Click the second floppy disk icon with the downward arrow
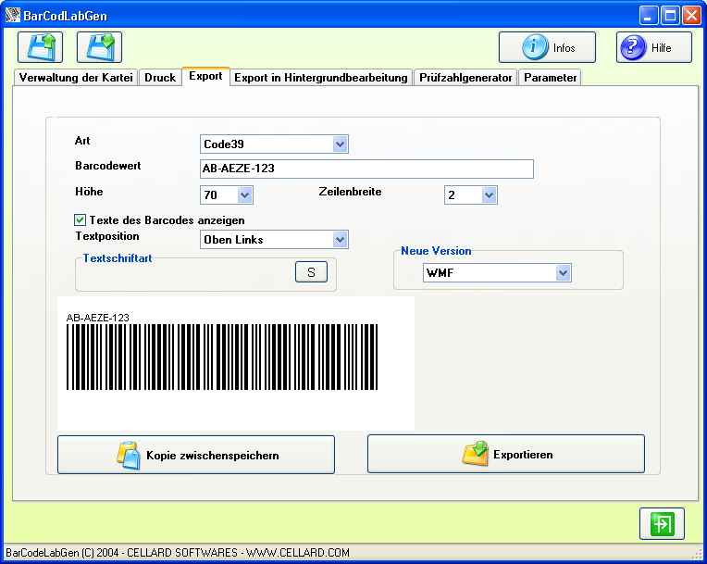Screen dimensions: 707x564 pyautogui.click(x=99, y=47)
